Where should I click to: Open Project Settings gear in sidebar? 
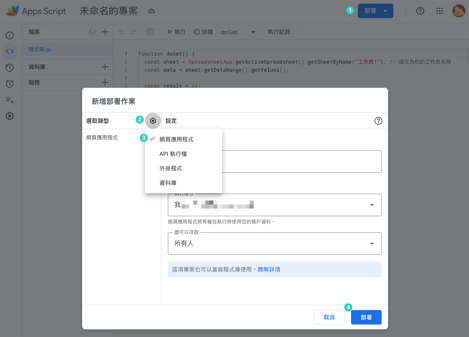pyautogui.click(x=10, y=116)
